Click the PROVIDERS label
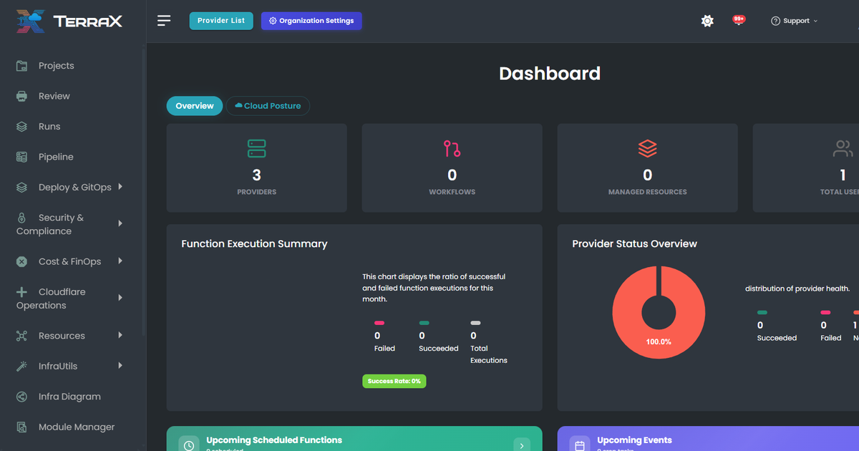Viewport: 859px width, 451px height. coord(256,192)
